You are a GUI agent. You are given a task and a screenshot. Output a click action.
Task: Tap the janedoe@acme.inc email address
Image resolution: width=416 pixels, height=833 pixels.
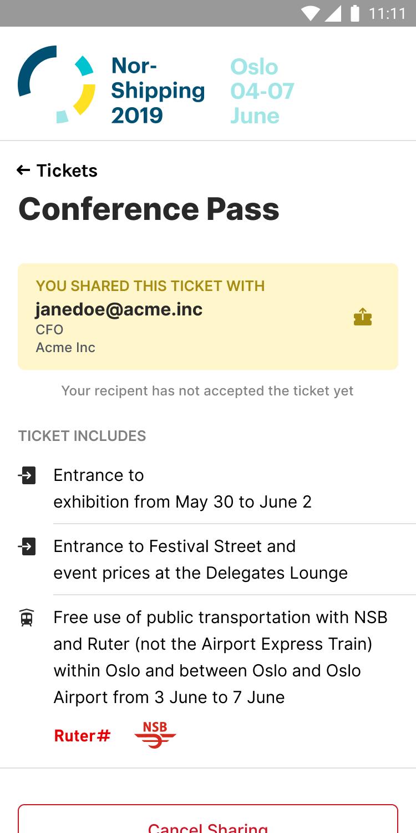(119, 309)
